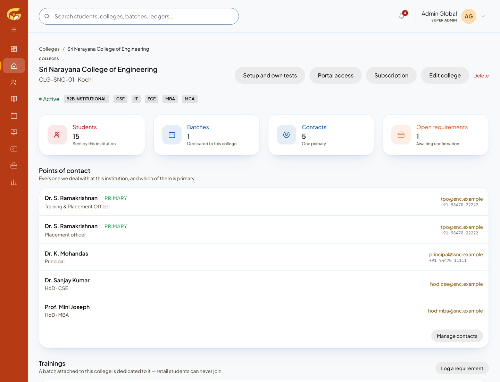The height and width of the screenshot is (382, 500).
Task: Open Setup and own tests
Action: [x=270, y=75]
